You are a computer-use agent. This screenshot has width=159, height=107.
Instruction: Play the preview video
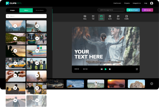click(106, 69)
